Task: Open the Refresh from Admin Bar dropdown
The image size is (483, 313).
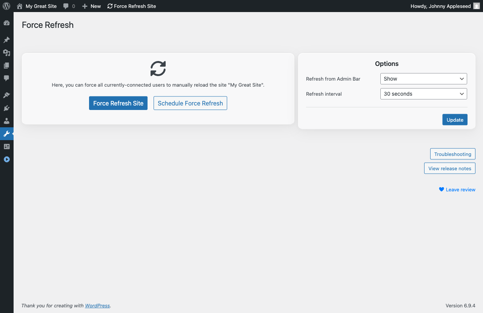Action: pos(423,79)
